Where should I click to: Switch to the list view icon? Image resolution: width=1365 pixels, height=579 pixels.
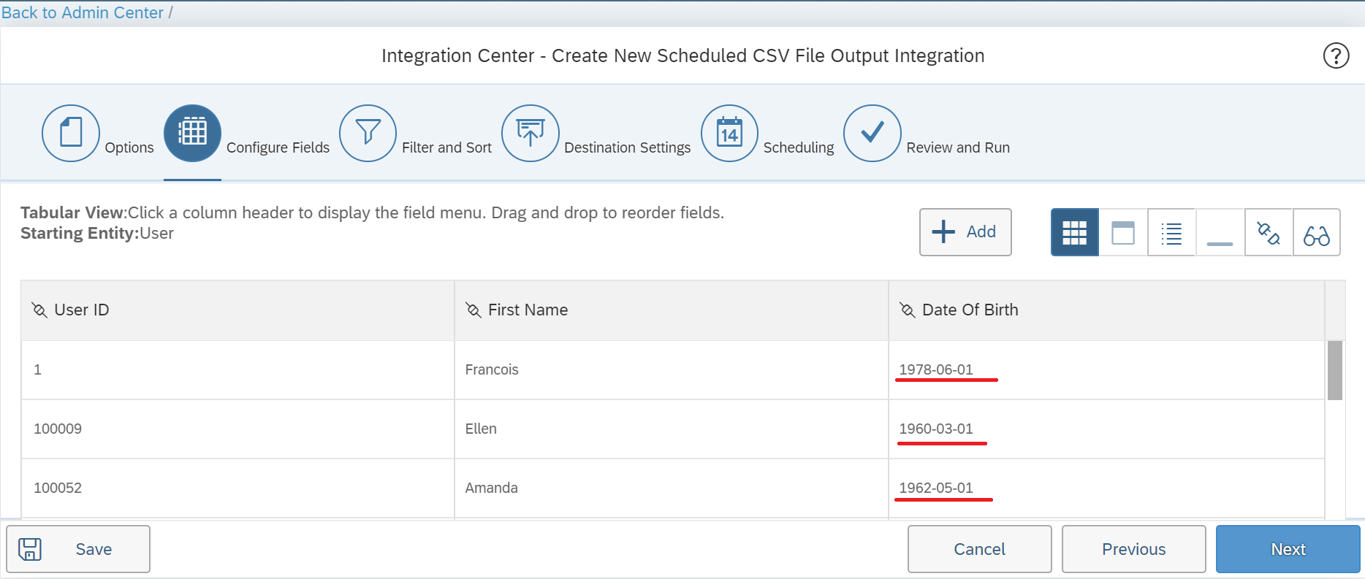pyautogui.click(x=1171, y=232)
